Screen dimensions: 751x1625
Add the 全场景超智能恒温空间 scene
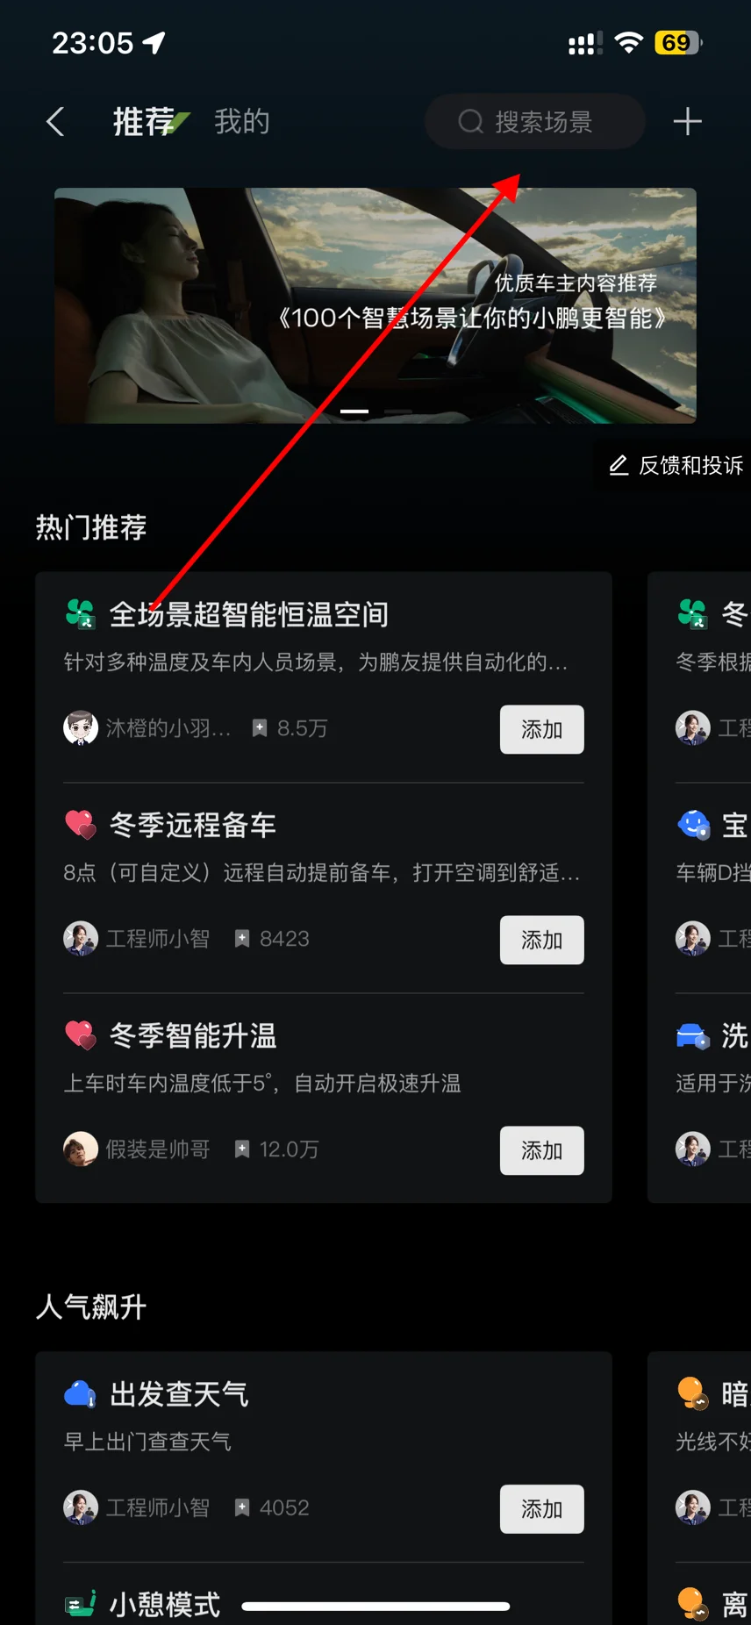(x=541, y=729)
